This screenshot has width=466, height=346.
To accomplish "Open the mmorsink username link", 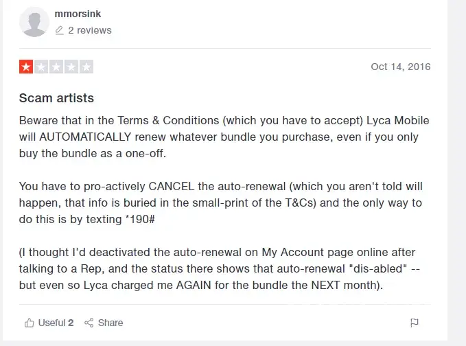I will (78, 14).
